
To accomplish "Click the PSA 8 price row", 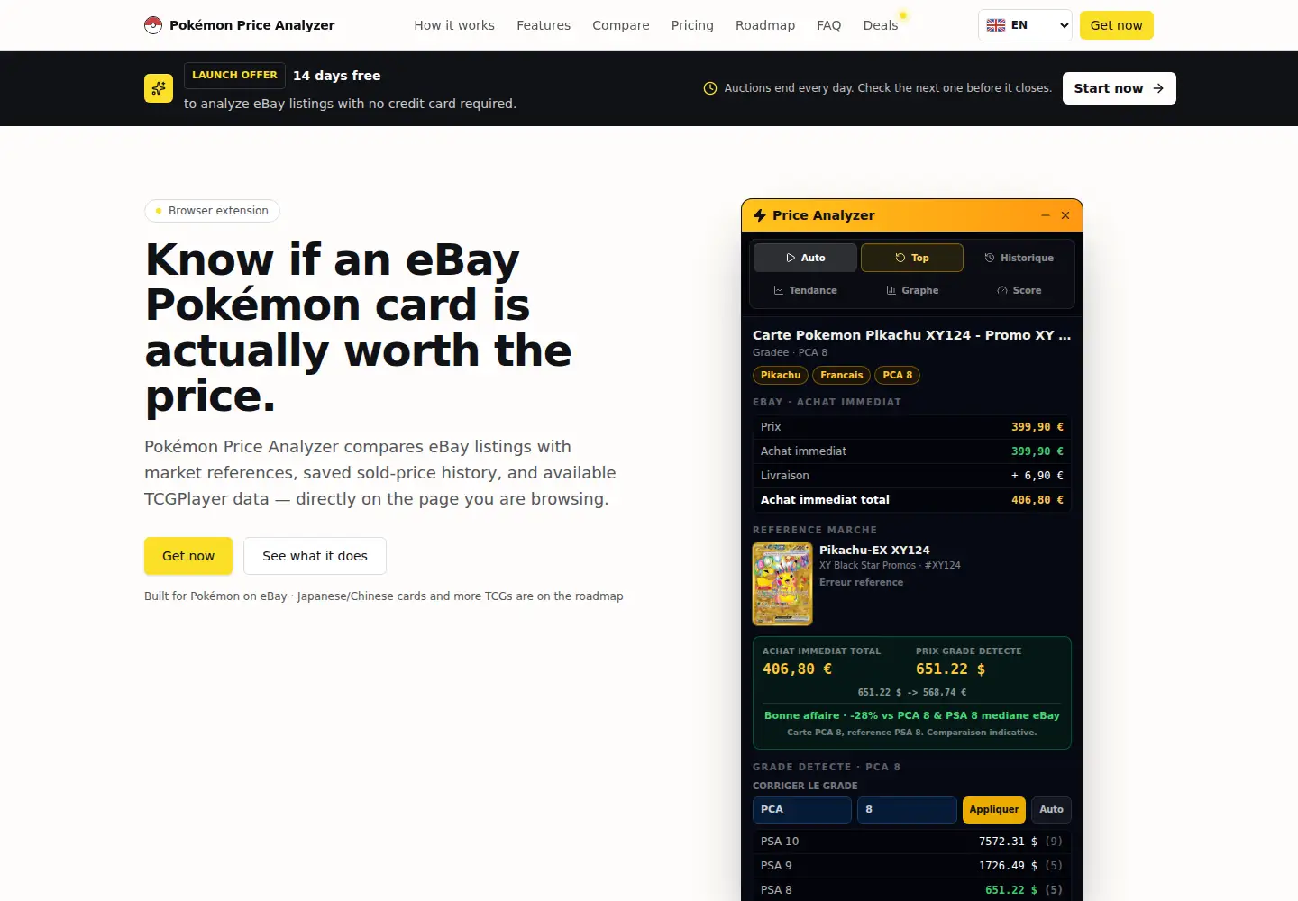I will point(912,890).
